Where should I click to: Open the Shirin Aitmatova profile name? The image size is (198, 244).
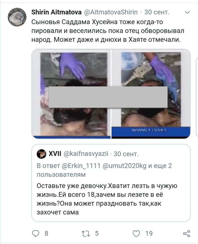[56, 12]
